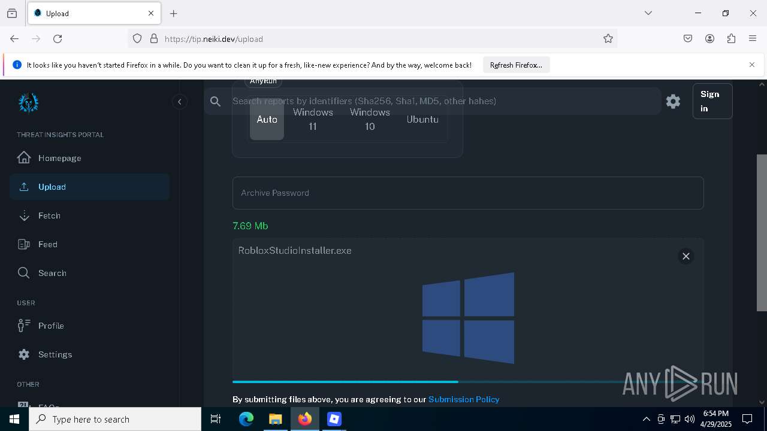Screen dimensions: 767x431
Task: Open the Extensions puzzle icon
Action: [731, 38]
